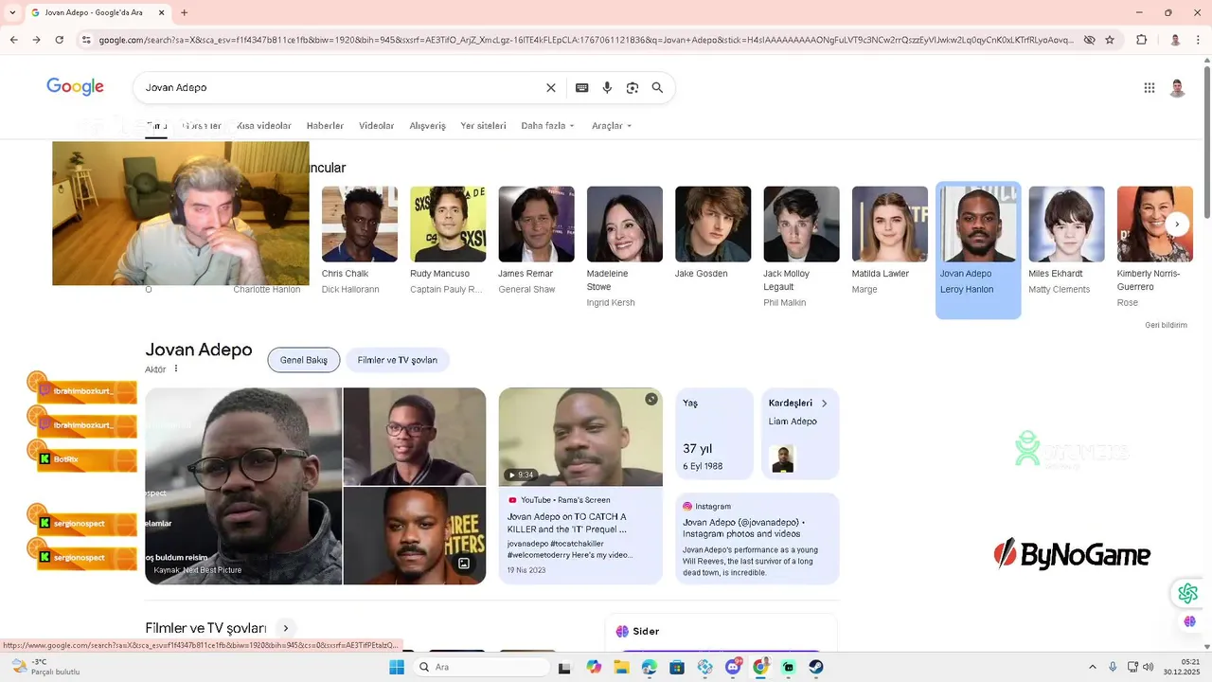Open the Araçlar tools dropdown
Image resolution: width=1212 pixels, height=682 pixels.
tap(612, 126)
